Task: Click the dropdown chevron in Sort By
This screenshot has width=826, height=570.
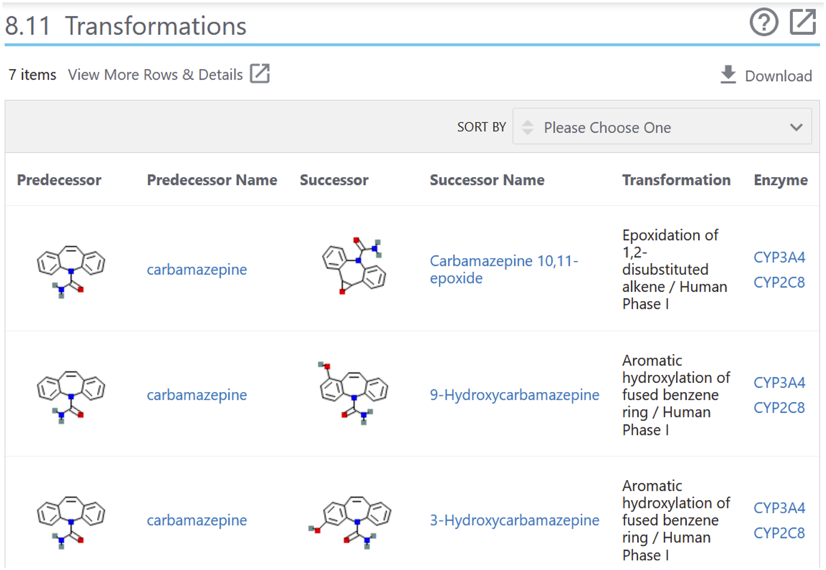Action: pos(796,127)
